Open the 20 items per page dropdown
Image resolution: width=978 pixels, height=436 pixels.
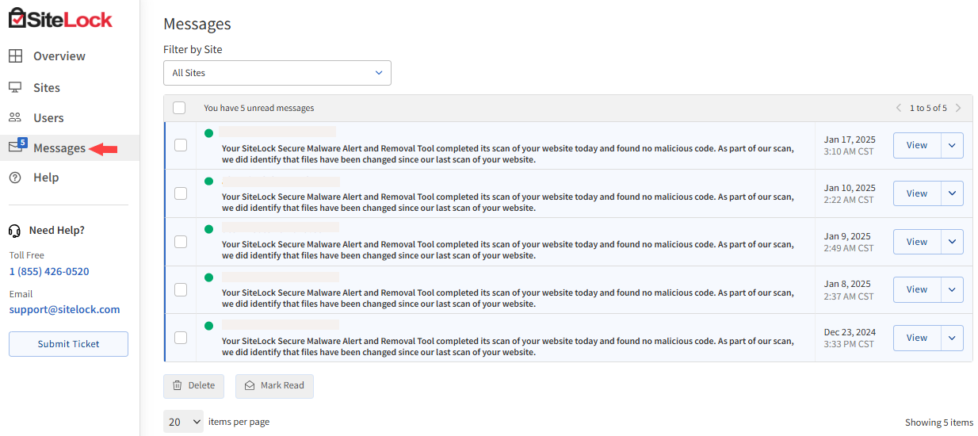pos(184,422)
